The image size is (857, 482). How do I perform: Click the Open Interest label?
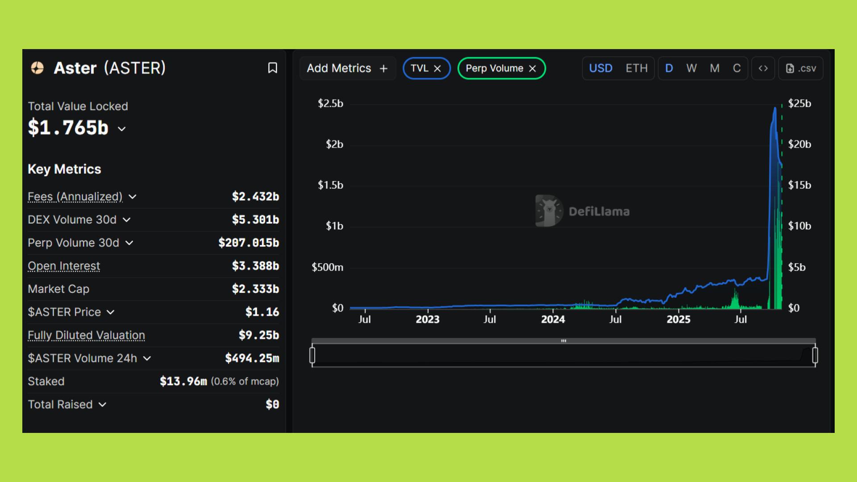pyautogui.click(x=64, y=266)
